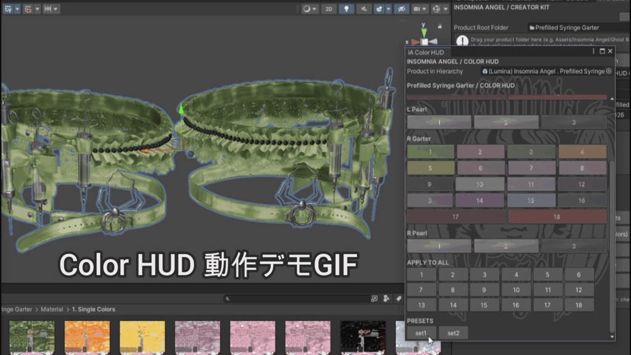Open gizmos dropdown arrow

click(446, 9)
